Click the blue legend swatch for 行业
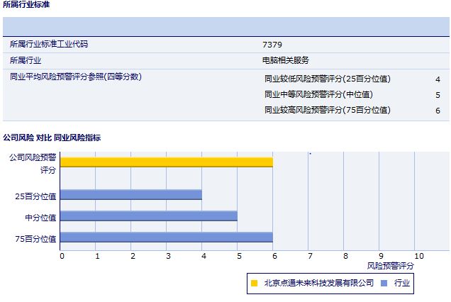 click(384, 283)
